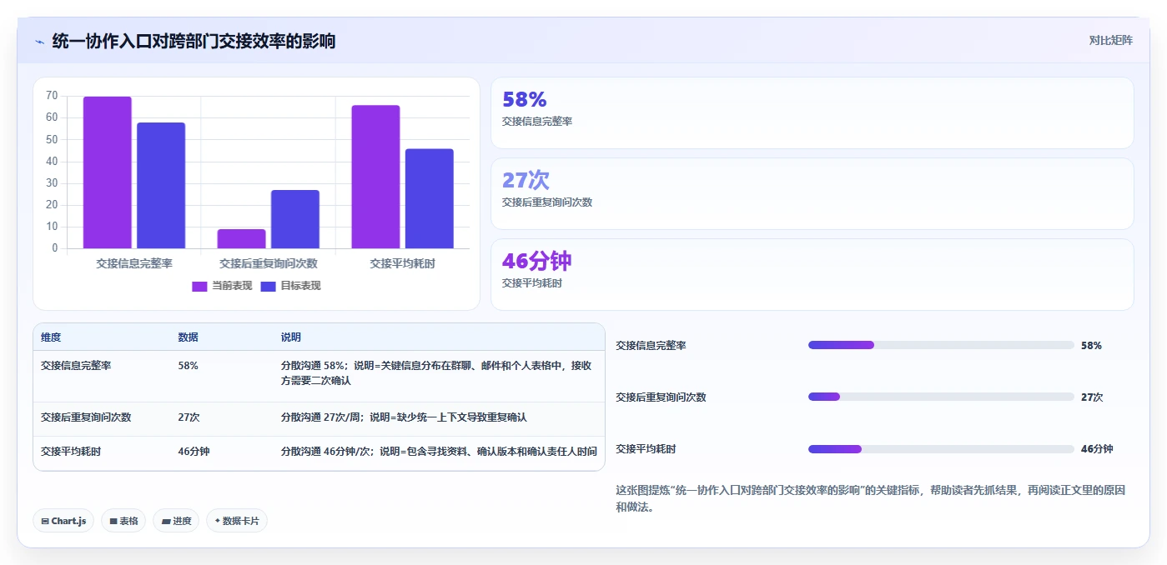
Task: Click the 交接信息完整率 progress bar
Action: pos(941,345)
